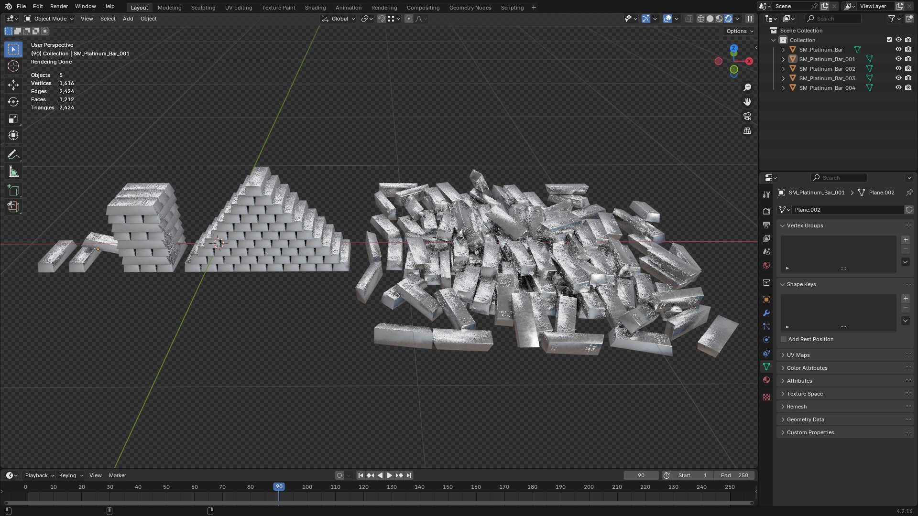Play the animation forward
This screenshot has height=516, width=918.
pyautogui.click(x=389, y=475)
